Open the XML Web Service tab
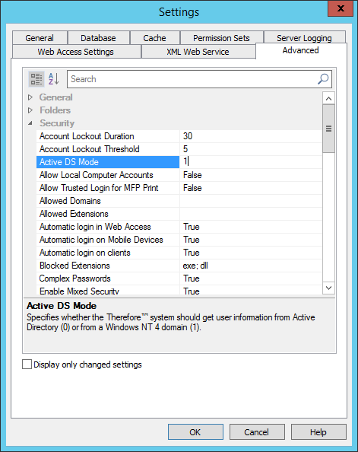 (198, 52)
